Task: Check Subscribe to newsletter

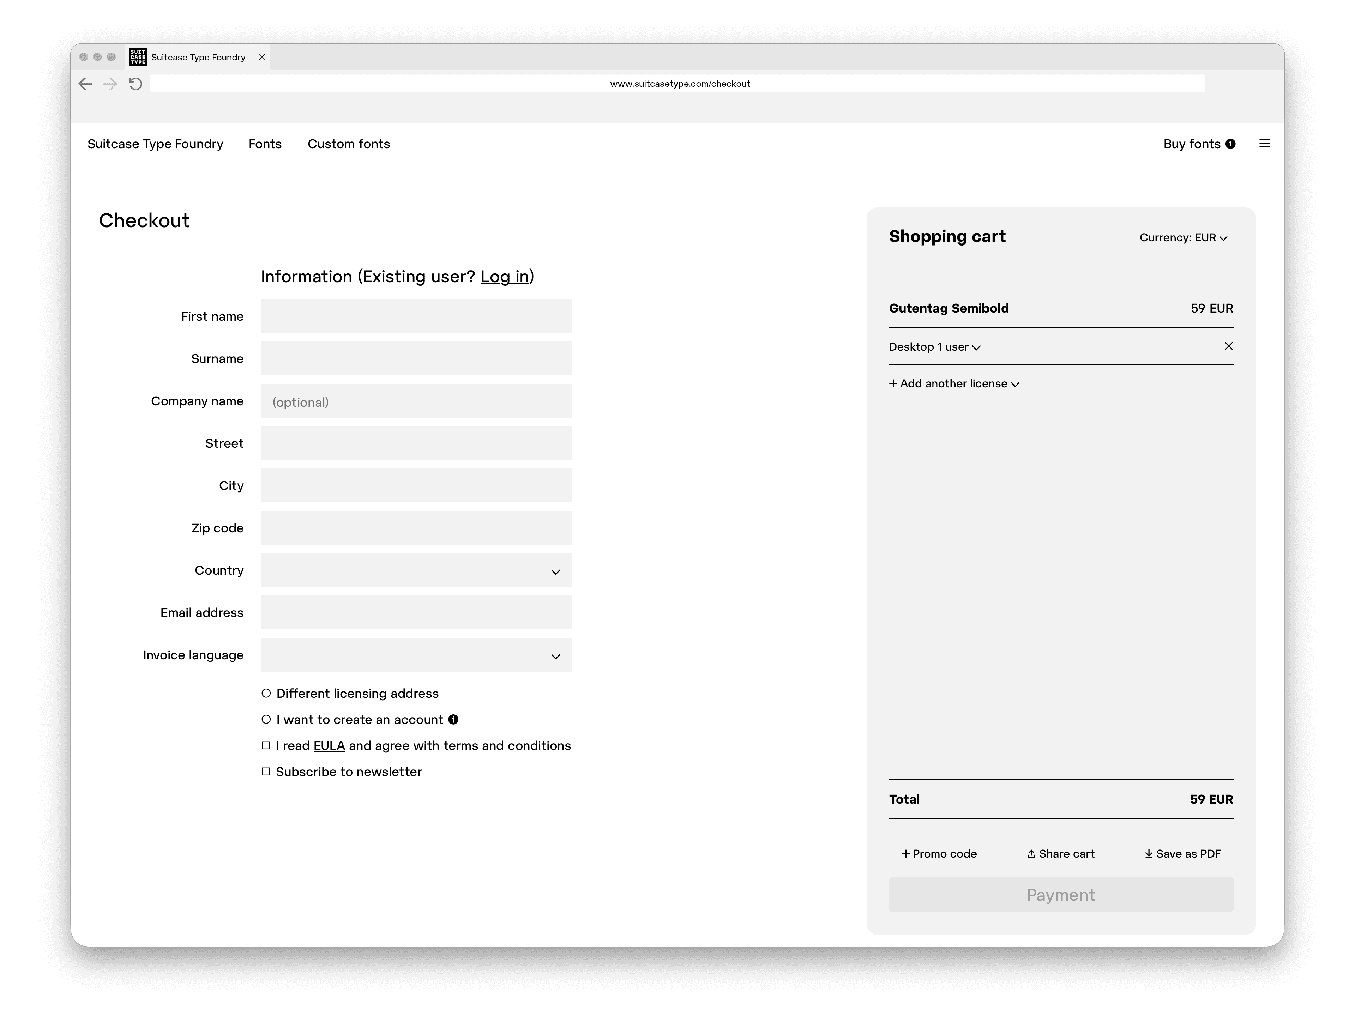Action: click(x=266, y=772)
